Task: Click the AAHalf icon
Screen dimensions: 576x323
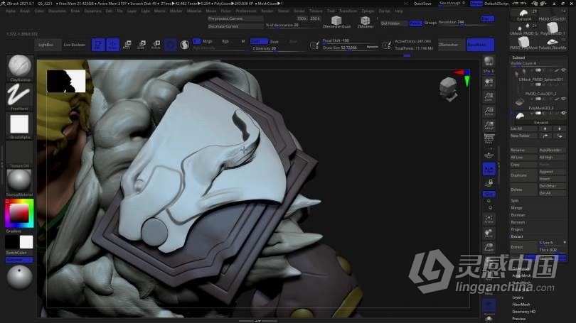Action: pyautogui.click(x=489, y=126)
